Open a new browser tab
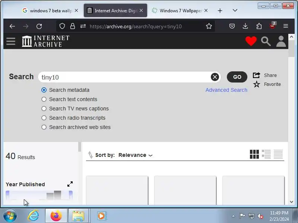Screen dimensions: 298x223 tap(220, 11)
